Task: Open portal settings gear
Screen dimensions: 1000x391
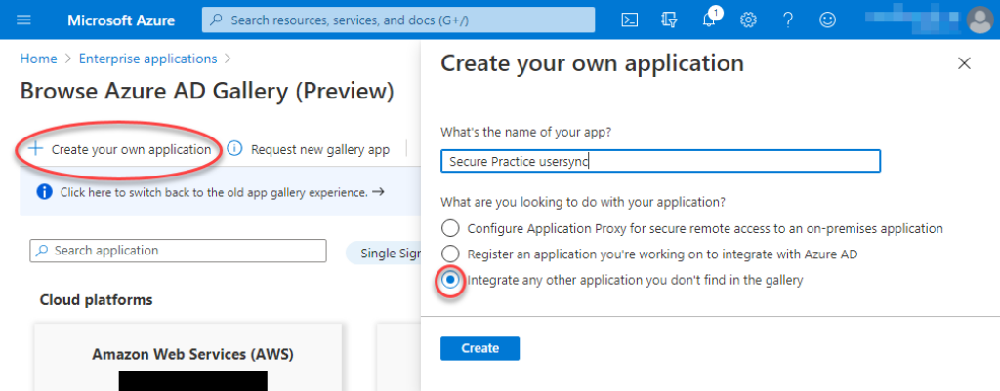Action: tap(749, 20)
